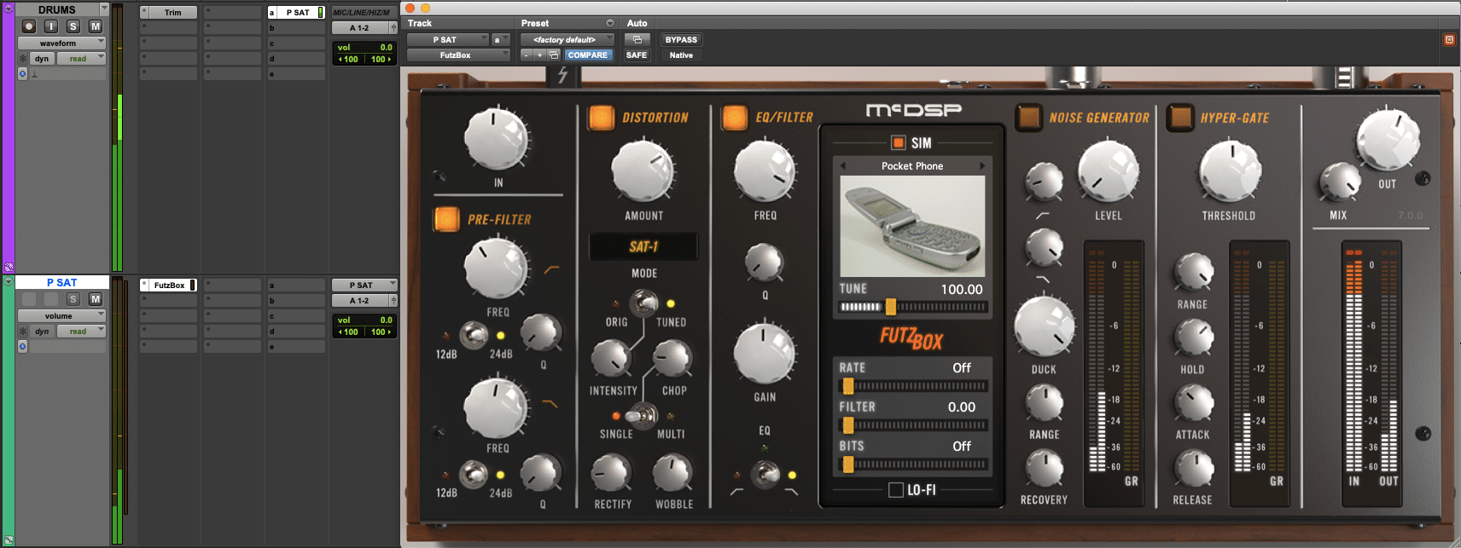
Task: Click the plug-in automation enable icon
Action: tap(637, 39)
